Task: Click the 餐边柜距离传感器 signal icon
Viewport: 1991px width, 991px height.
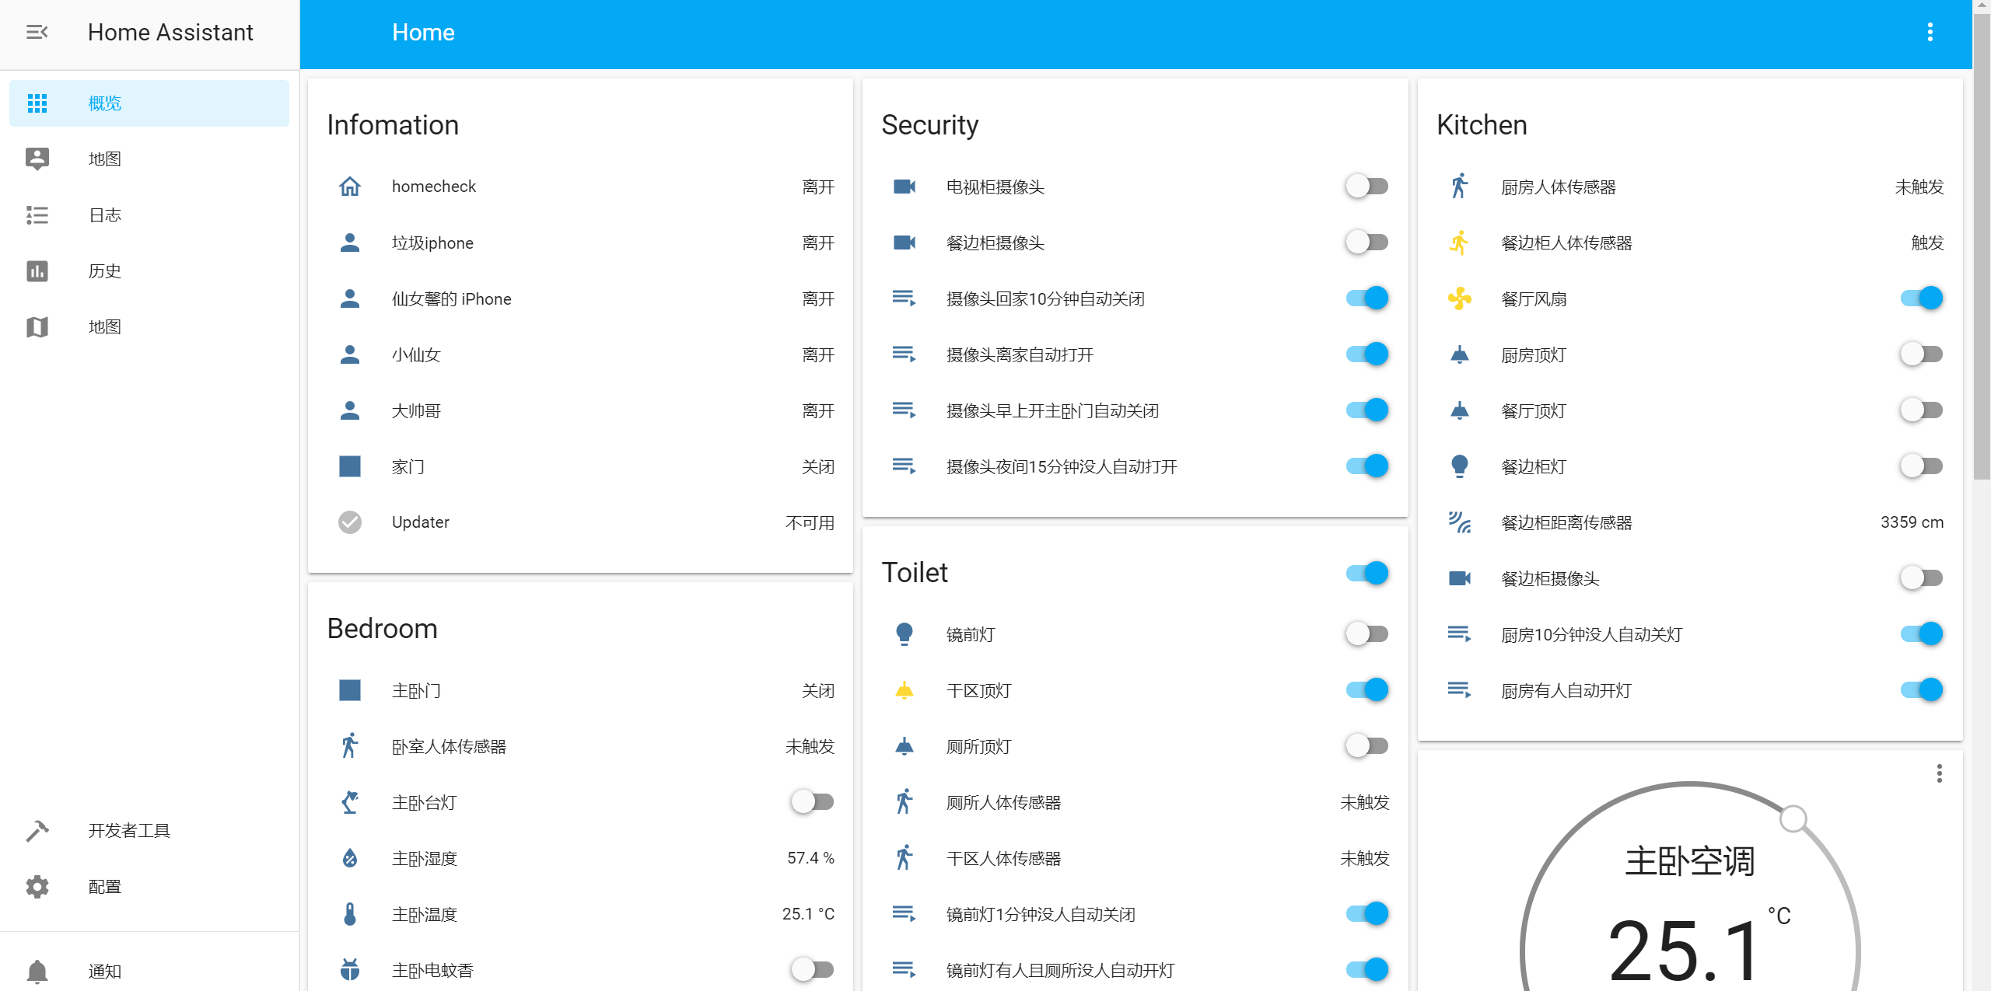Action: [1459, 522]
